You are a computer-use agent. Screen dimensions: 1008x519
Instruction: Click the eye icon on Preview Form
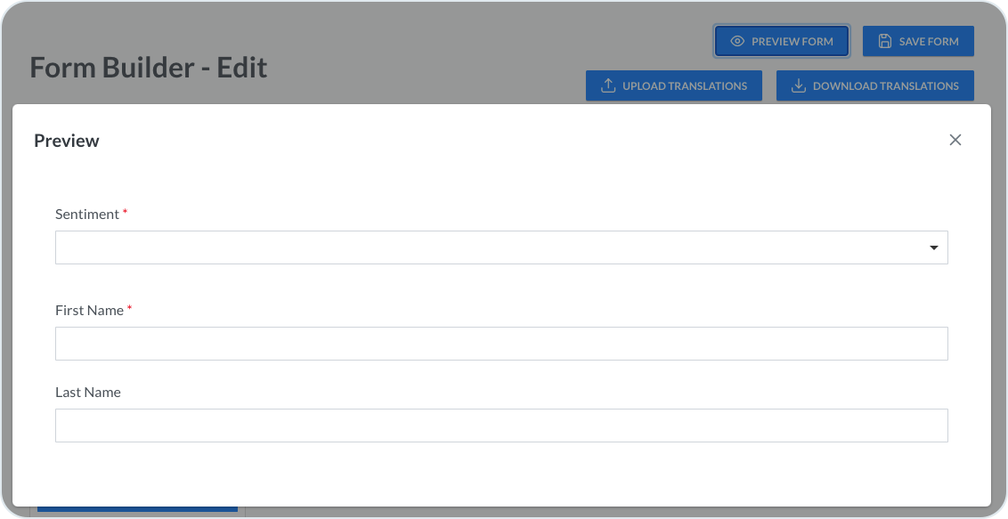[x=737, y=41]
